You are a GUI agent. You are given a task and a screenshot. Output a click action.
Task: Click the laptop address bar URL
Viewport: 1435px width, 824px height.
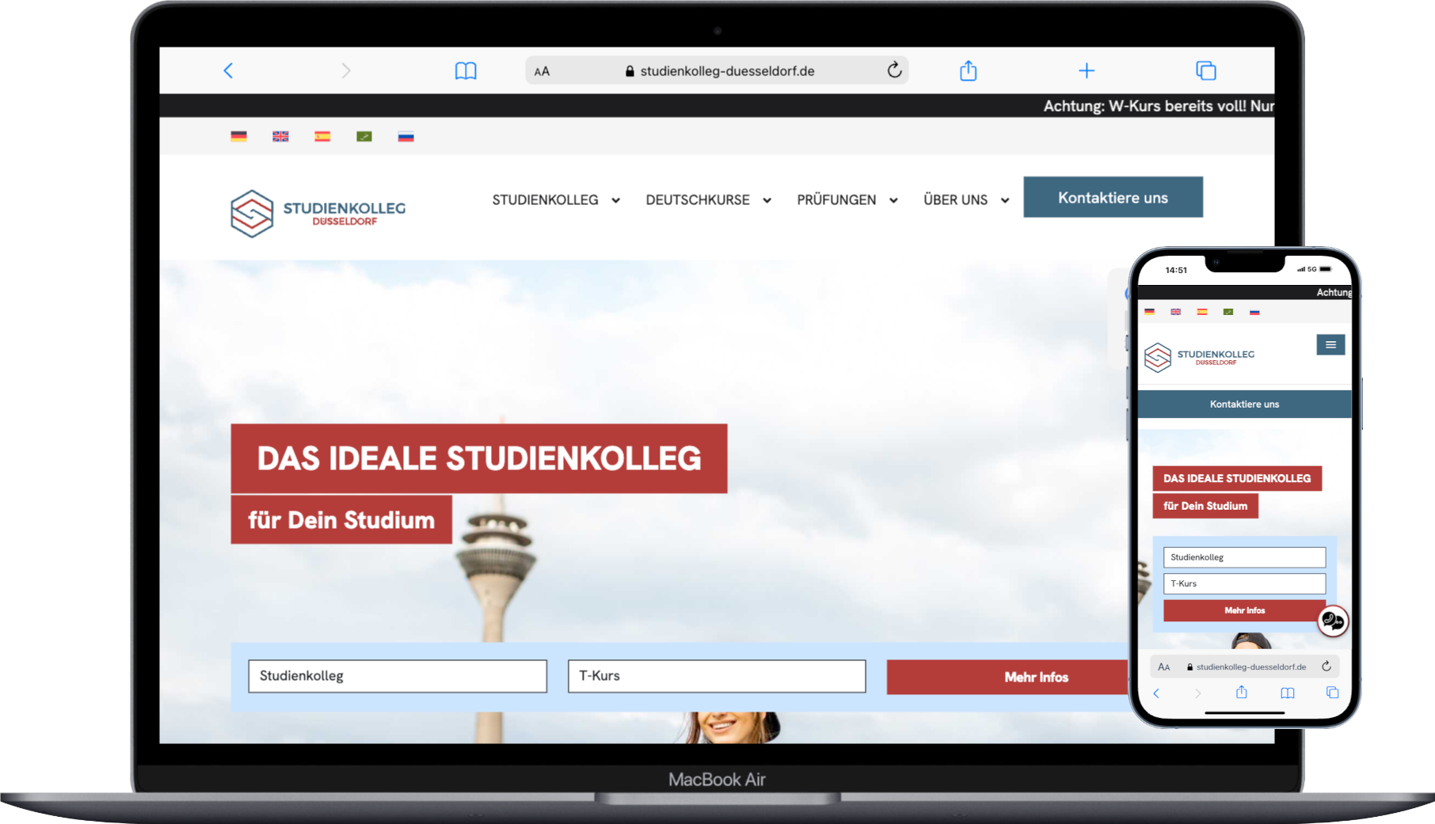(x=727, y=71)
